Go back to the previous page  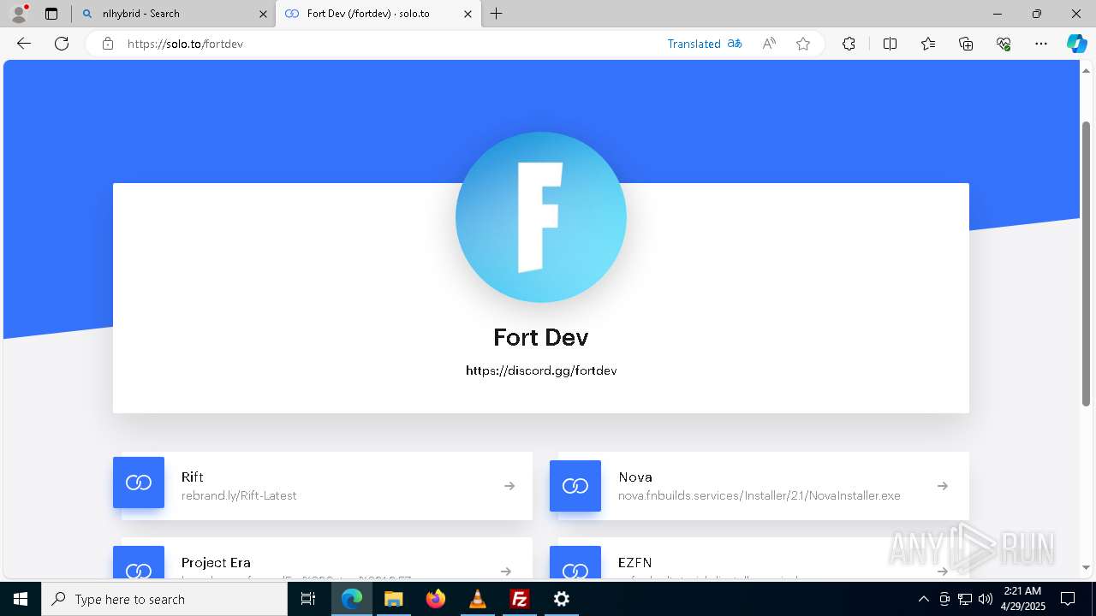coord(24,44)
